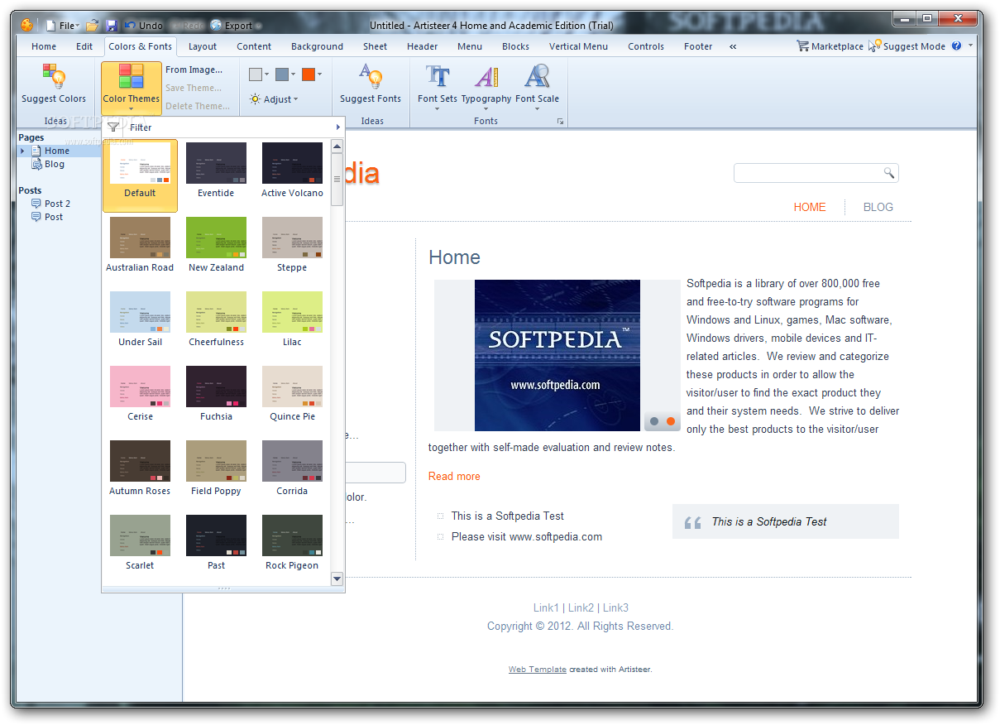Switch to the Home ribbon tab
Screen dimensions: 1000x725
tap(45, 46)
